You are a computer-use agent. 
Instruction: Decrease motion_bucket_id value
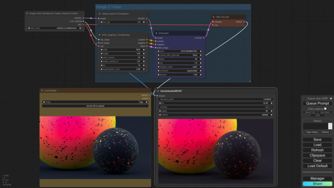click(x=101, y=62)
